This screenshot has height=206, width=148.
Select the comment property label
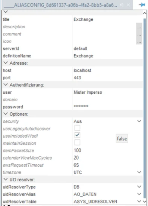(12, 34)
